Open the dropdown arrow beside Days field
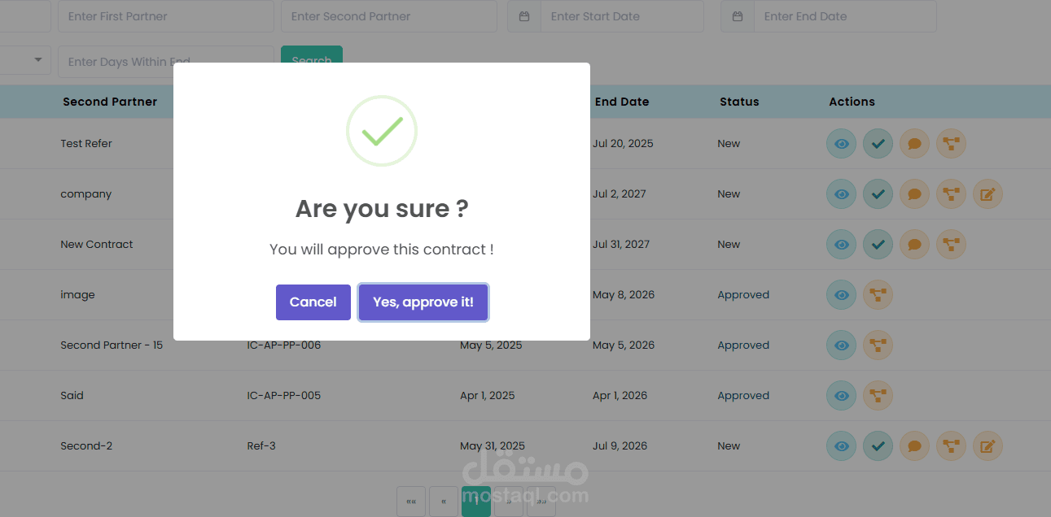This screenshot has height=517, width=1051. tap(37, 61)
